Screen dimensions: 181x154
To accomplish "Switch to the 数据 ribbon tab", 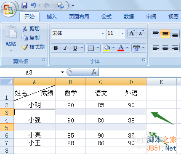I will point(129,17).
